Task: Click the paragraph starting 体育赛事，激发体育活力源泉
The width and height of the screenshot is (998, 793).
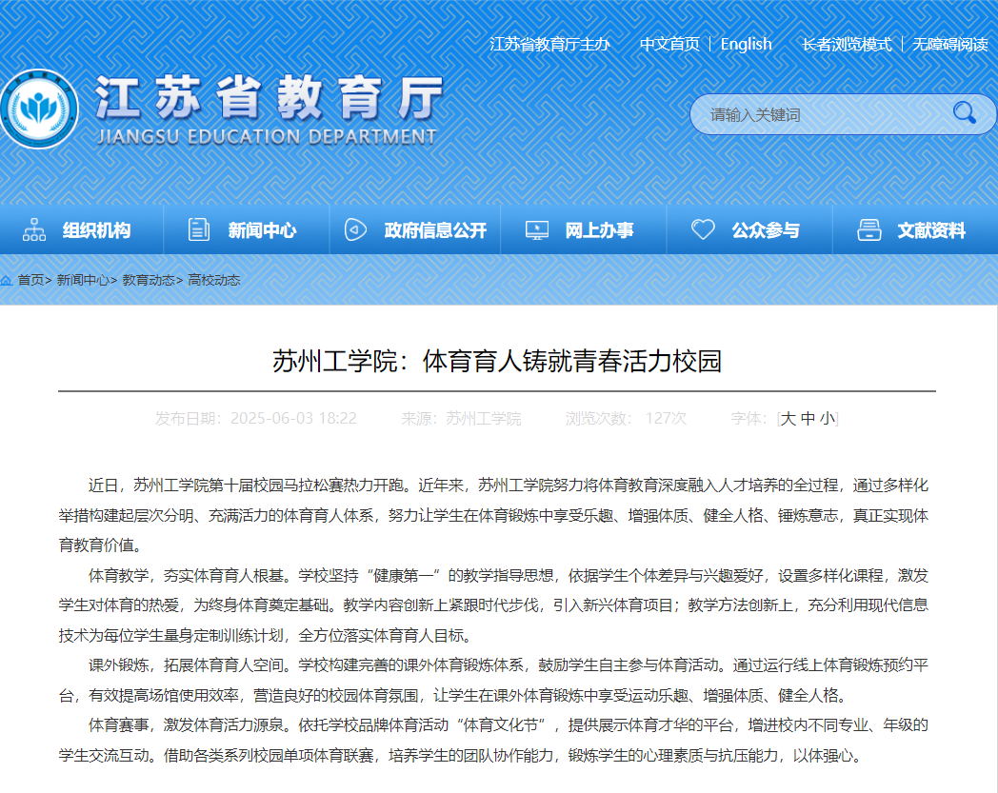Action: click(493, 741)
